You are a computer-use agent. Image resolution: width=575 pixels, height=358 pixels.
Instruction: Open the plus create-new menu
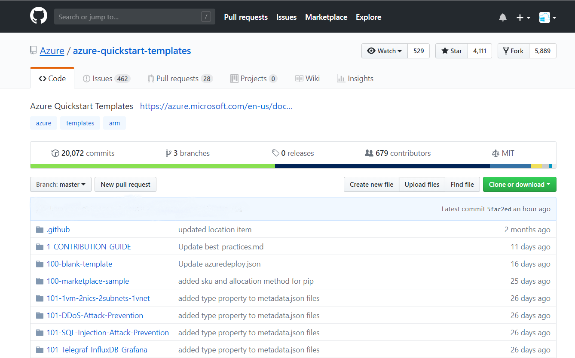coord(523,18)
